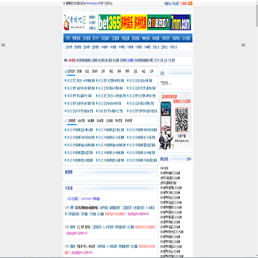Select the underlined active tab in second list
Image resolution: width=258 pixels, height=258 pixels.
coord(72,120)
